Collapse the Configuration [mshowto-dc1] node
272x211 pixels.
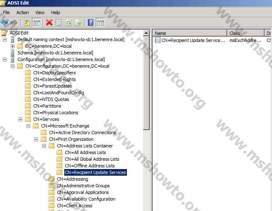(5, 59)
